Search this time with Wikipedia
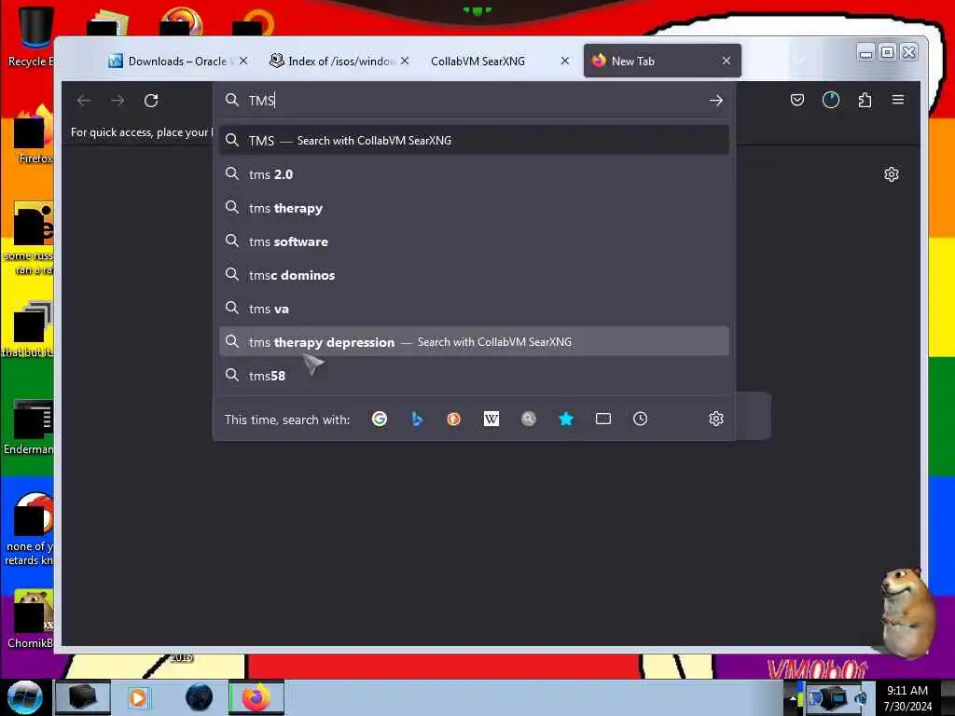This screenshot has width=955, height=716. click(x=491, y=419)
